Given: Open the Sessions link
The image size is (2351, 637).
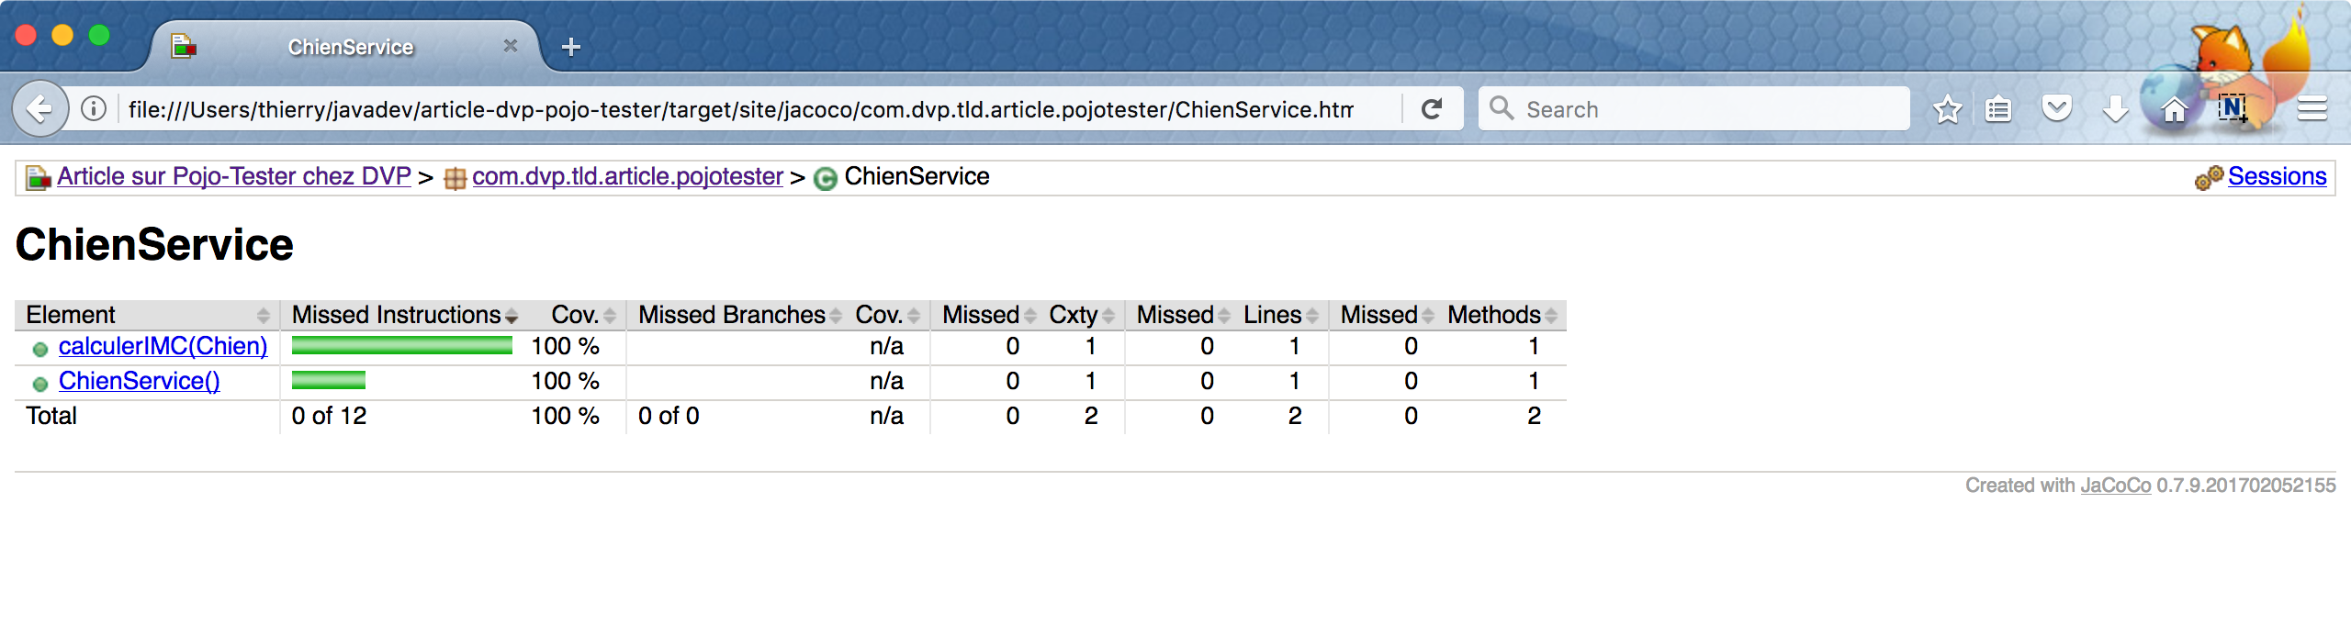Looking at the screenshot, I should pyautogui.click(x=2277, y=176).
